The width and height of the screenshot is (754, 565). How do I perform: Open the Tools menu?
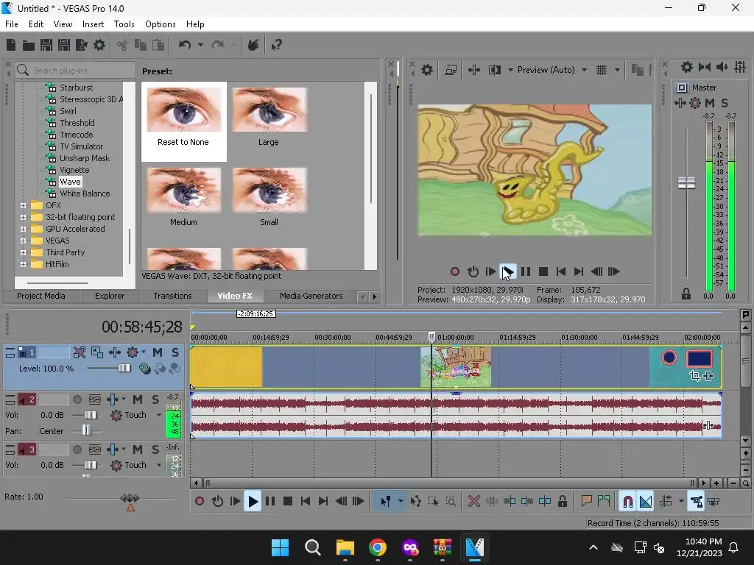tap(124, 24)
